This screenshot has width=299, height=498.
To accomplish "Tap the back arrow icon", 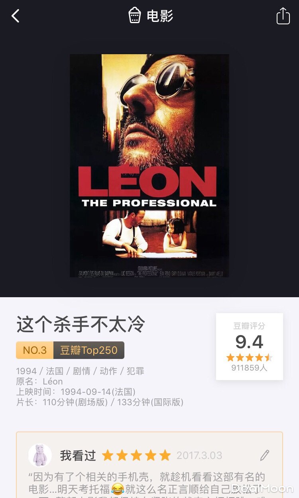I will (x=16, y=16).
